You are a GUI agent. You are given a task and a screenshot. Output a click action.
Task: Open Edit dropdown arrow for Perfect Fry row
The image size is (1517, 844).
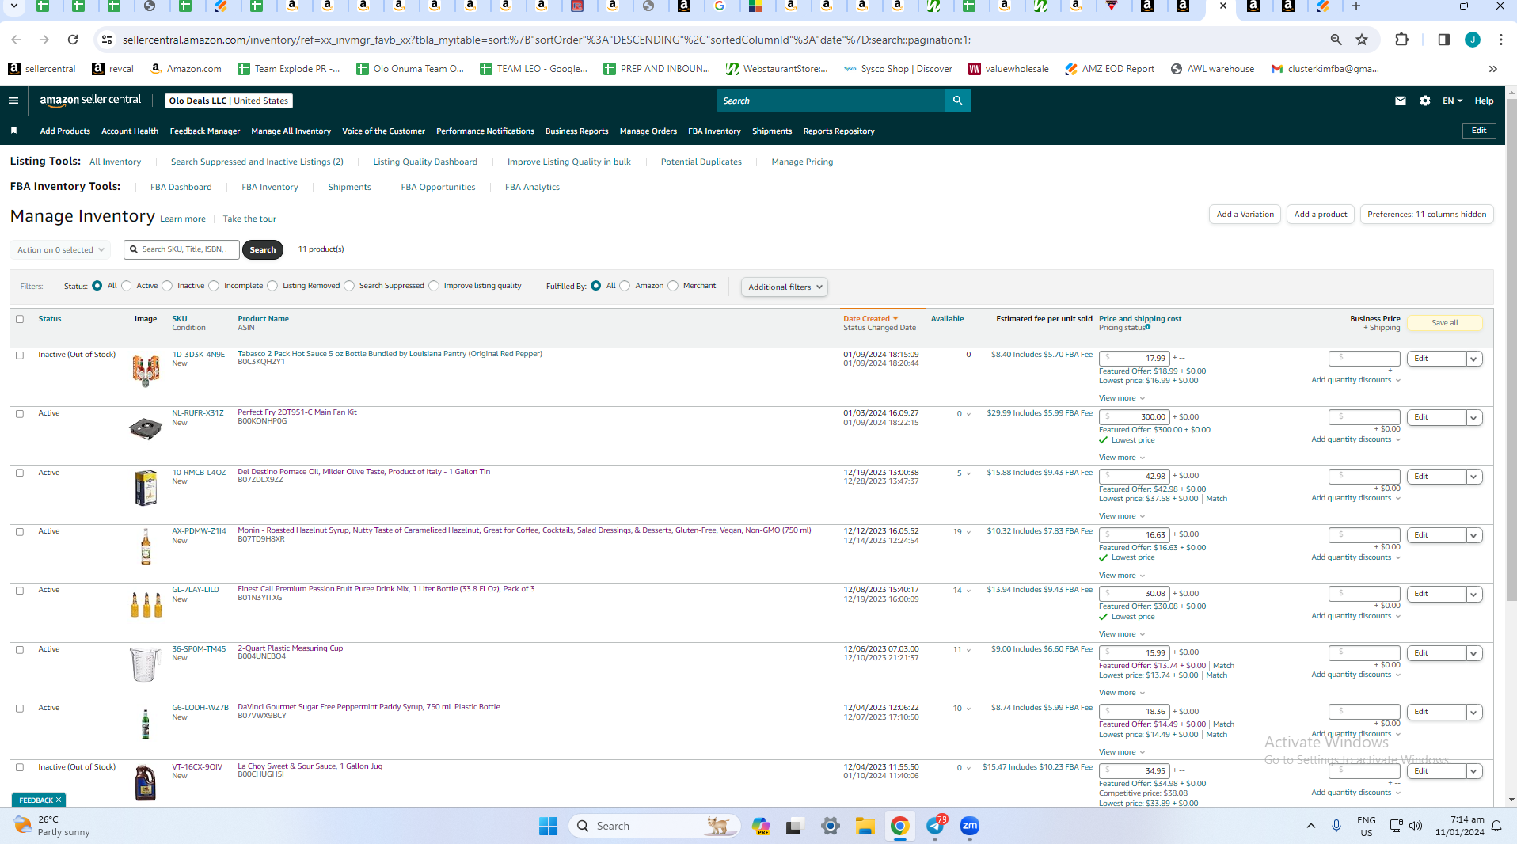[x=1474, y=417]
